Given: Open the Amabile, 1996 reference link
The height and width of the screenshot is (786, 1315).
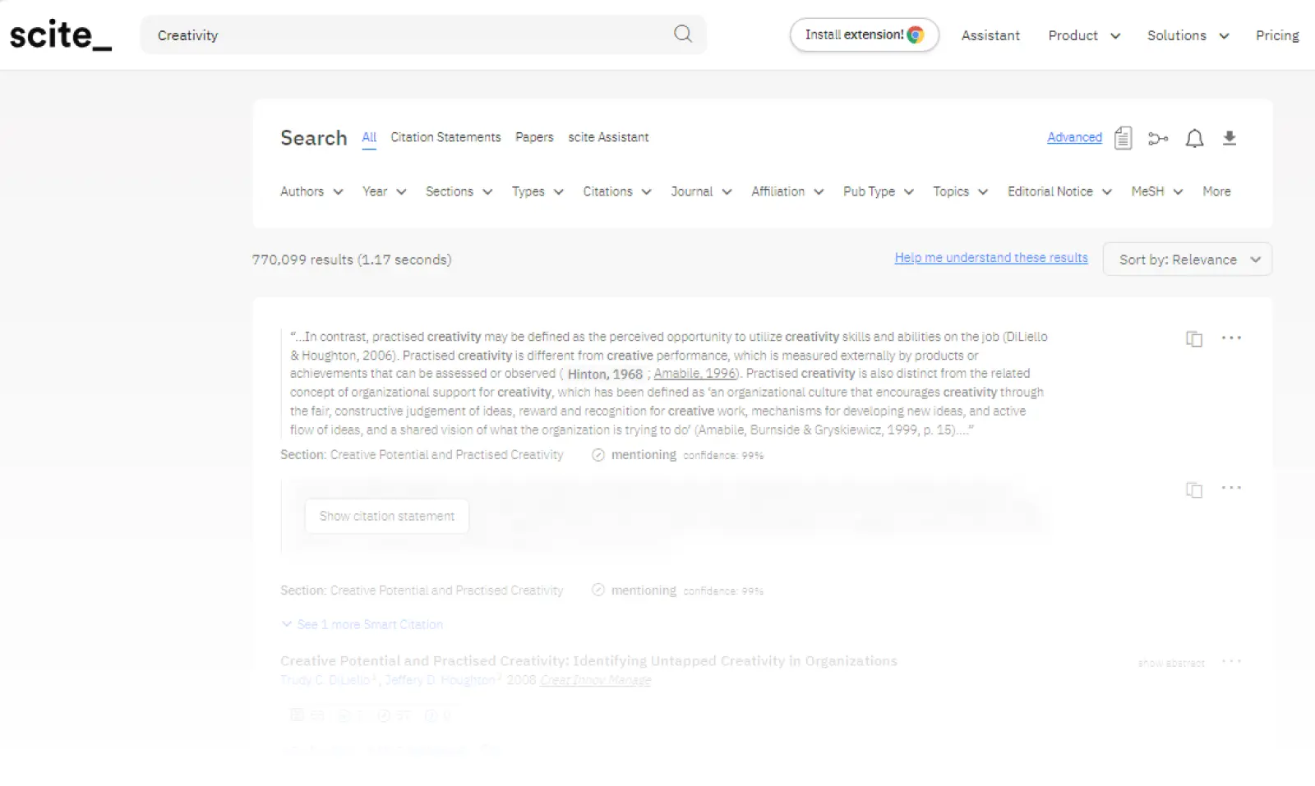Looking at the screenshot, I should [x=694, y=374].
